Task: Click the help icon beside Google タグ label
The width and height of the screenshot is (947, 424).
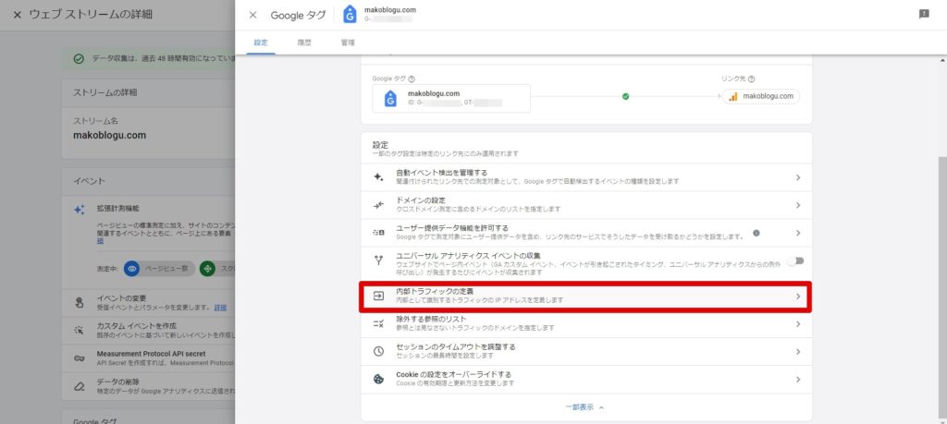Action: pyautogui.click(x=412, y=79)
